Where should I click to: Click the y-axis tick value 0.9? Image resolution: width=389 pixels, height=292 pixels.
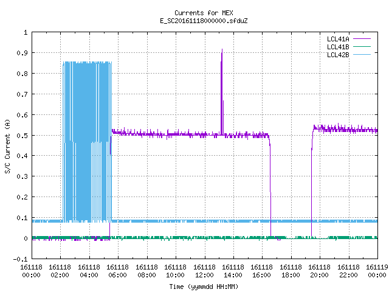coord(22,53)
